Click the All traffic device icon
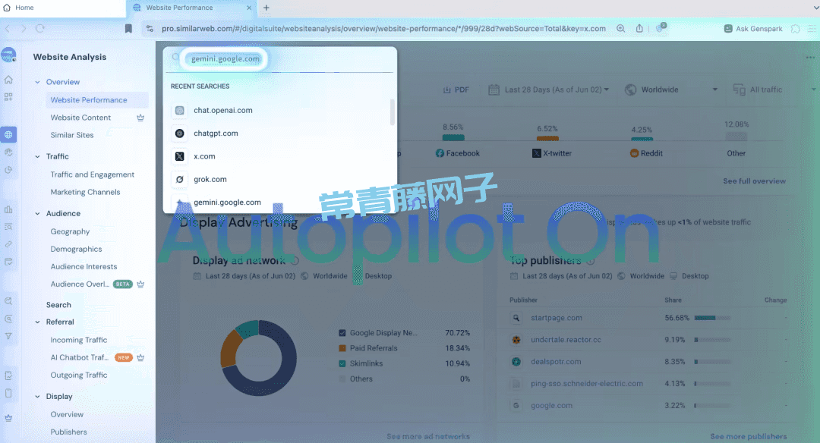Screen dimensions: 820x443 pos(739,90)
